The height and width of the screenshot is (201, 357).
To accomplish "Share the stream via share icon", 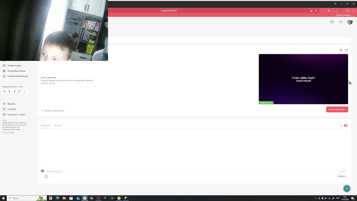I will [341, 50].
